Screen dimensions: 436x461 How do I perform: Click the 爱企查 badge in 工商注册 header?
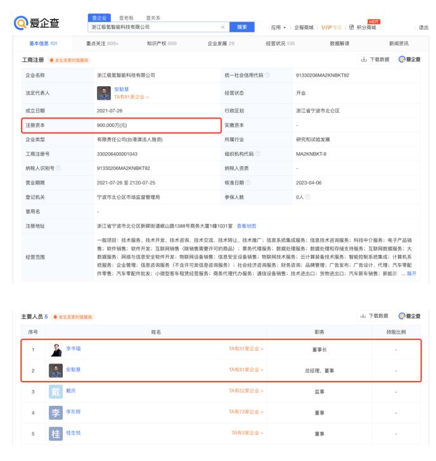[x=409, y=59]
